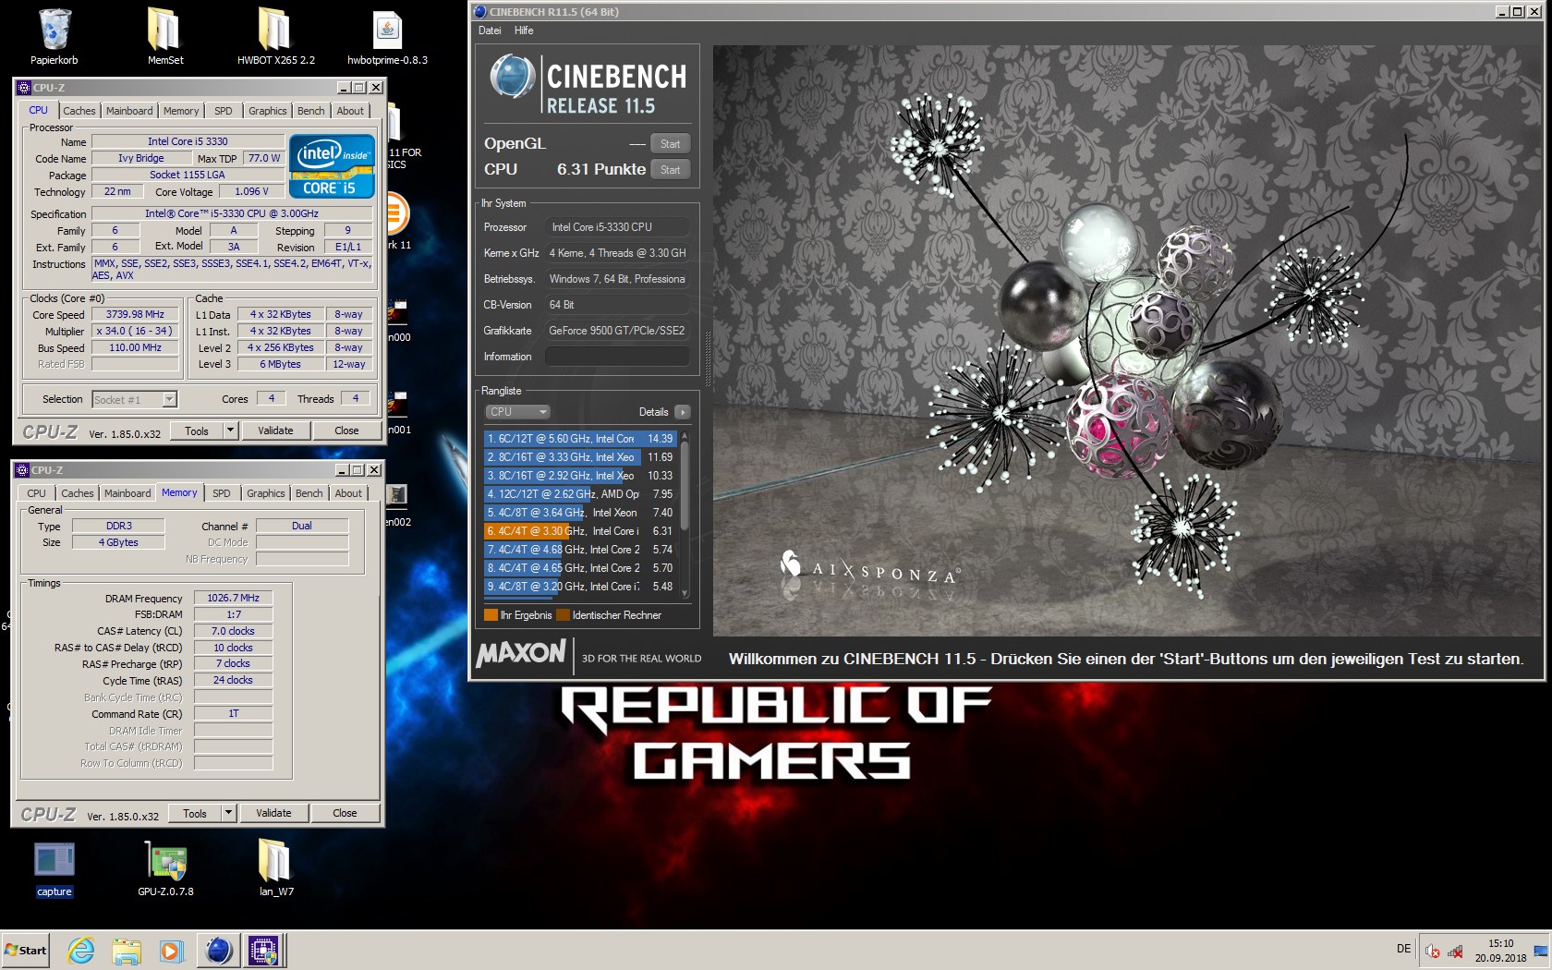The height and width of the screenshot is (970, 1552).
Task: Click the lower CPU-Z window title icon
Action: pyautogui.click(x=23, y=470)
